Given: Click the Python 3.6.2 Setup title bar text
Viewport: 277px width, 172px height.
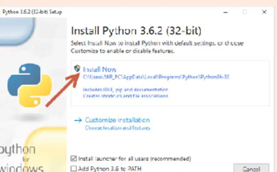Looking at the screenshot, I should click(32, 12).
